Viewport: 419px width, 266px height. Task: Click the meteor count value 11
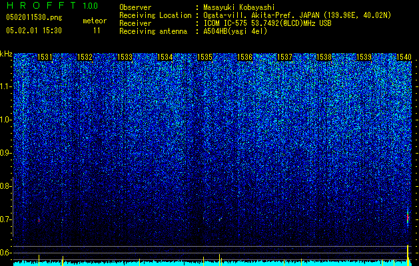point(97,31)
